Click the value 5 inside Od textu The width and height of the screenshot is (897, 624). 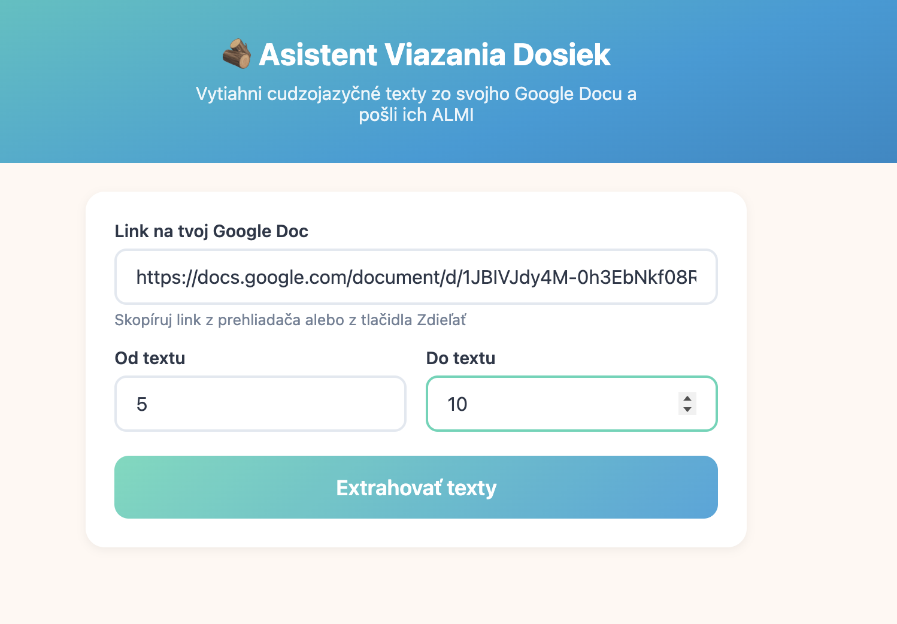point(143,404)
